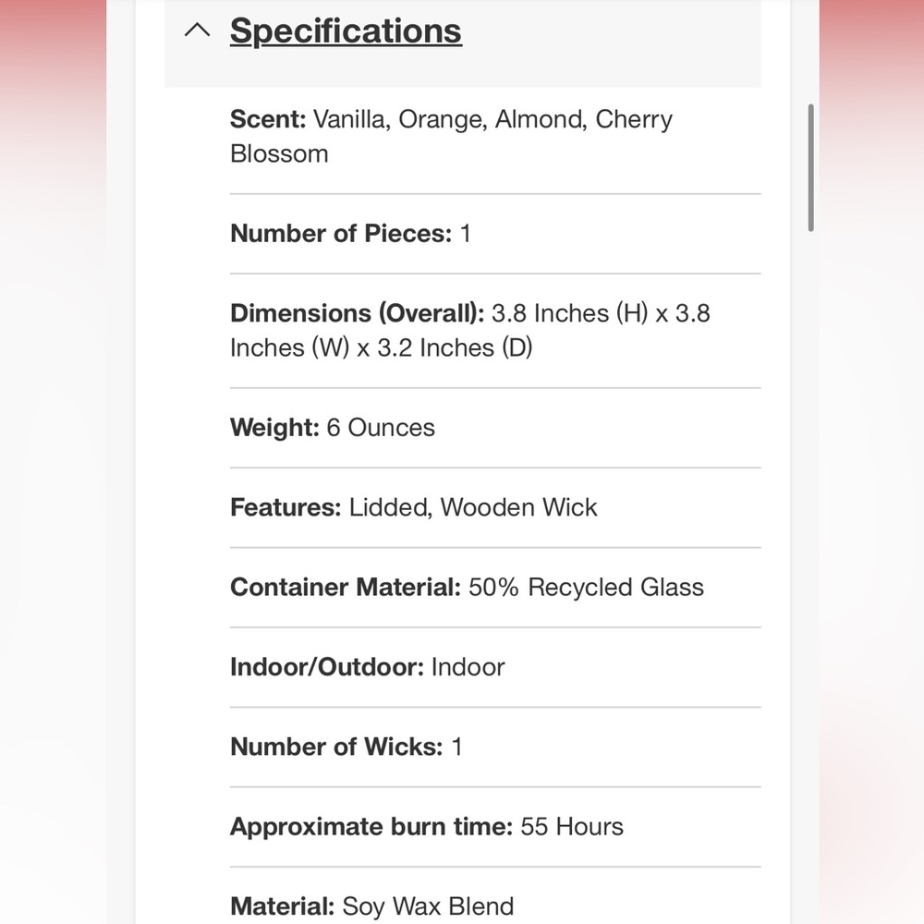Click the Scent label text
Image resolution: width=924 pixels, height=924 pixels.
[x=268, y=119]
